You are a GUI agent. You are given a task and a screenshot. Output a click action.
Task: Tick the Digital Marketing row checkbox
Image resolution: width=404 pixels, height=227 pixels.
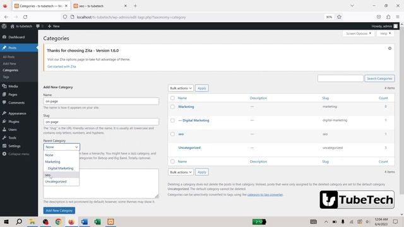pos(172,120)
